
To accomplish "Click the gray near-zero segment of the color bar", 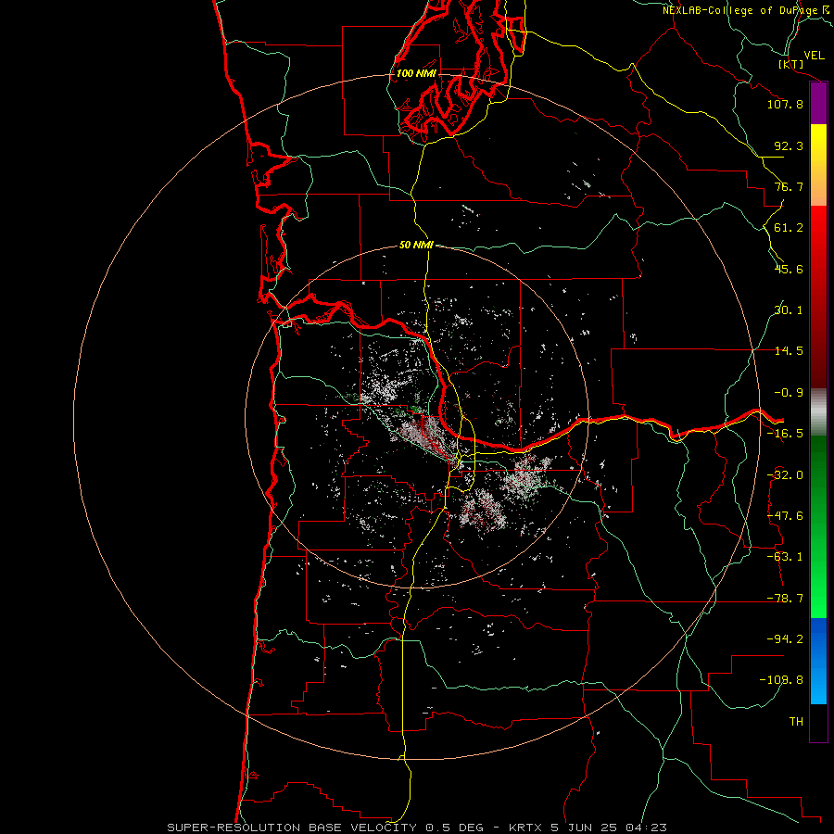I will tap(818, 412).
